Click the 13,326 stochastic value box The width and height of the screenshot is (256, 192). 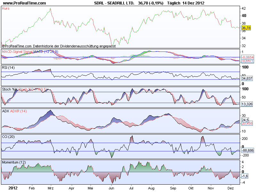pos(247,104)
